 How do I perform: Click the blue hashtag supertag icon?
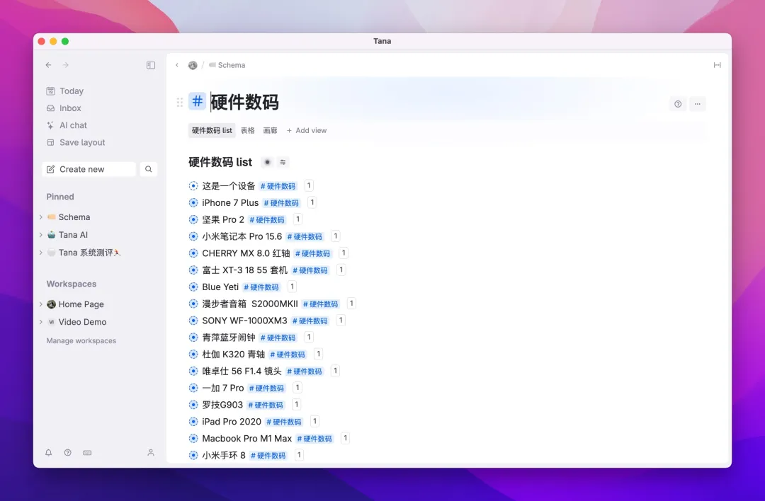pyautogui.click(x=197, y=101)
